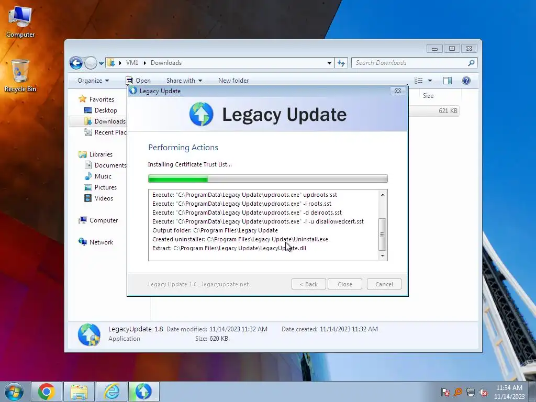Select log line 'Extract: ...LegacyUpdate.dll'
The height and width of the screenshot is (402, 536).
229,248
